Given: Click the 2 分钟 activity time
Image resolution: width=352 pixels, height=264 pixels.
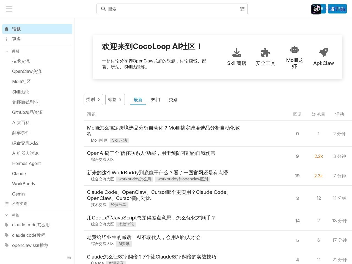Looking at the screenshot, I should tap(339, 134).
